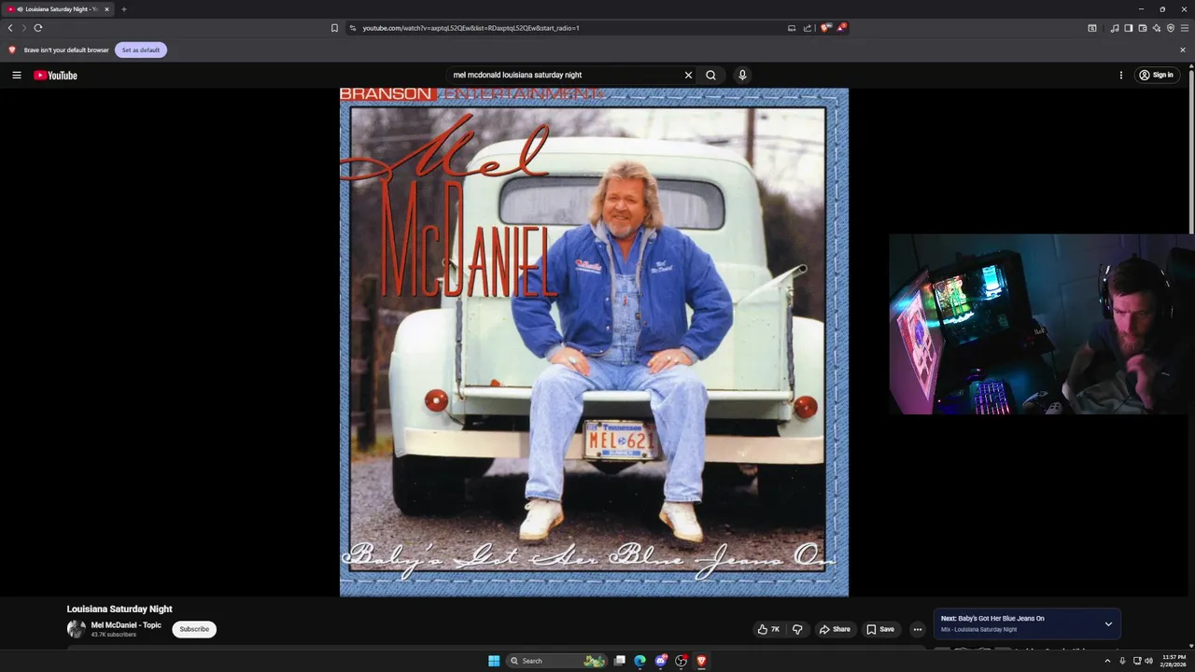Screen dimensions: 1195x672
Task: Like the video with 7K likes
Action: [769, 629]
